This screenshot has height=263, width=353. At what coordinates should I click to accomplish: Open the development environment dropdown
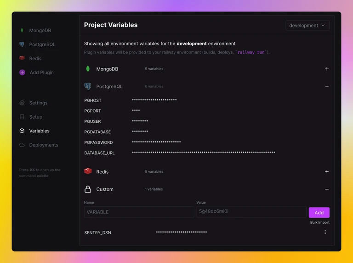(307, 25)
